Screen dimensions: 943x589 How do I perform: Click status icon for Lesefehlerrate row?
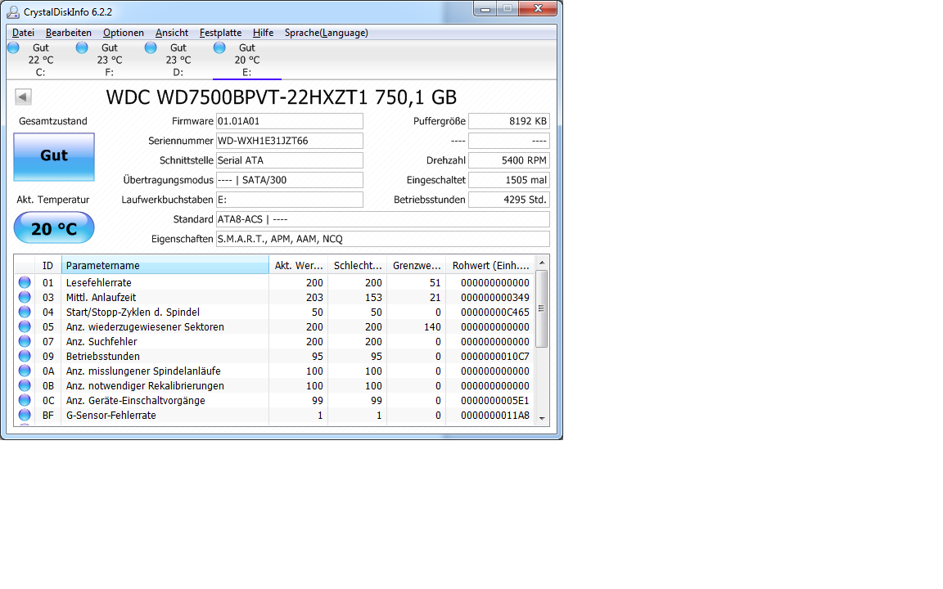(x=25, y=282)
